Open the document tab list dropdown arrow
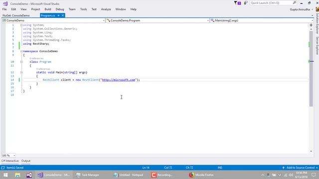This screenshot has height=179, width=319. pyautogui.click(x=313, y=15)
